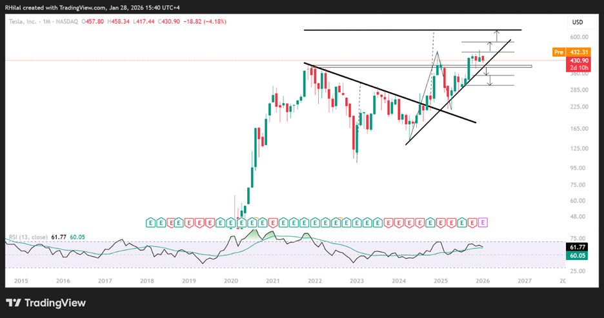
Task: Click the leftmost earnings E marker
Action: point(150,223)
